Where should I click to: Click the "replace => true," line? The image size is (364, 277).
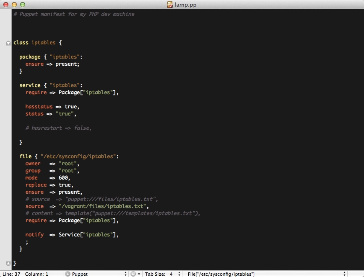pyautogui.click(x=49, y=185)
